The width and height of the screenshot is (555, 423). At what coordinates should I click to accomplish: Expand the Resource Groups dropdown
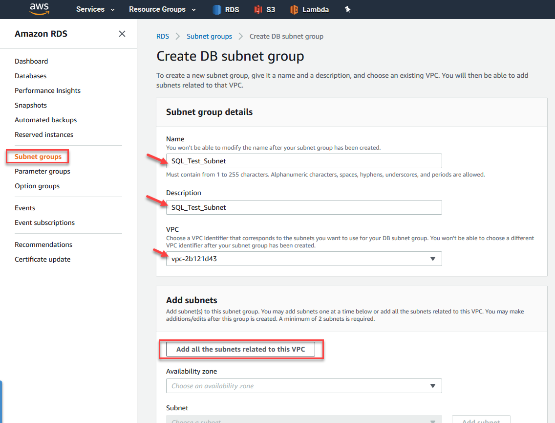click(162, 9)
